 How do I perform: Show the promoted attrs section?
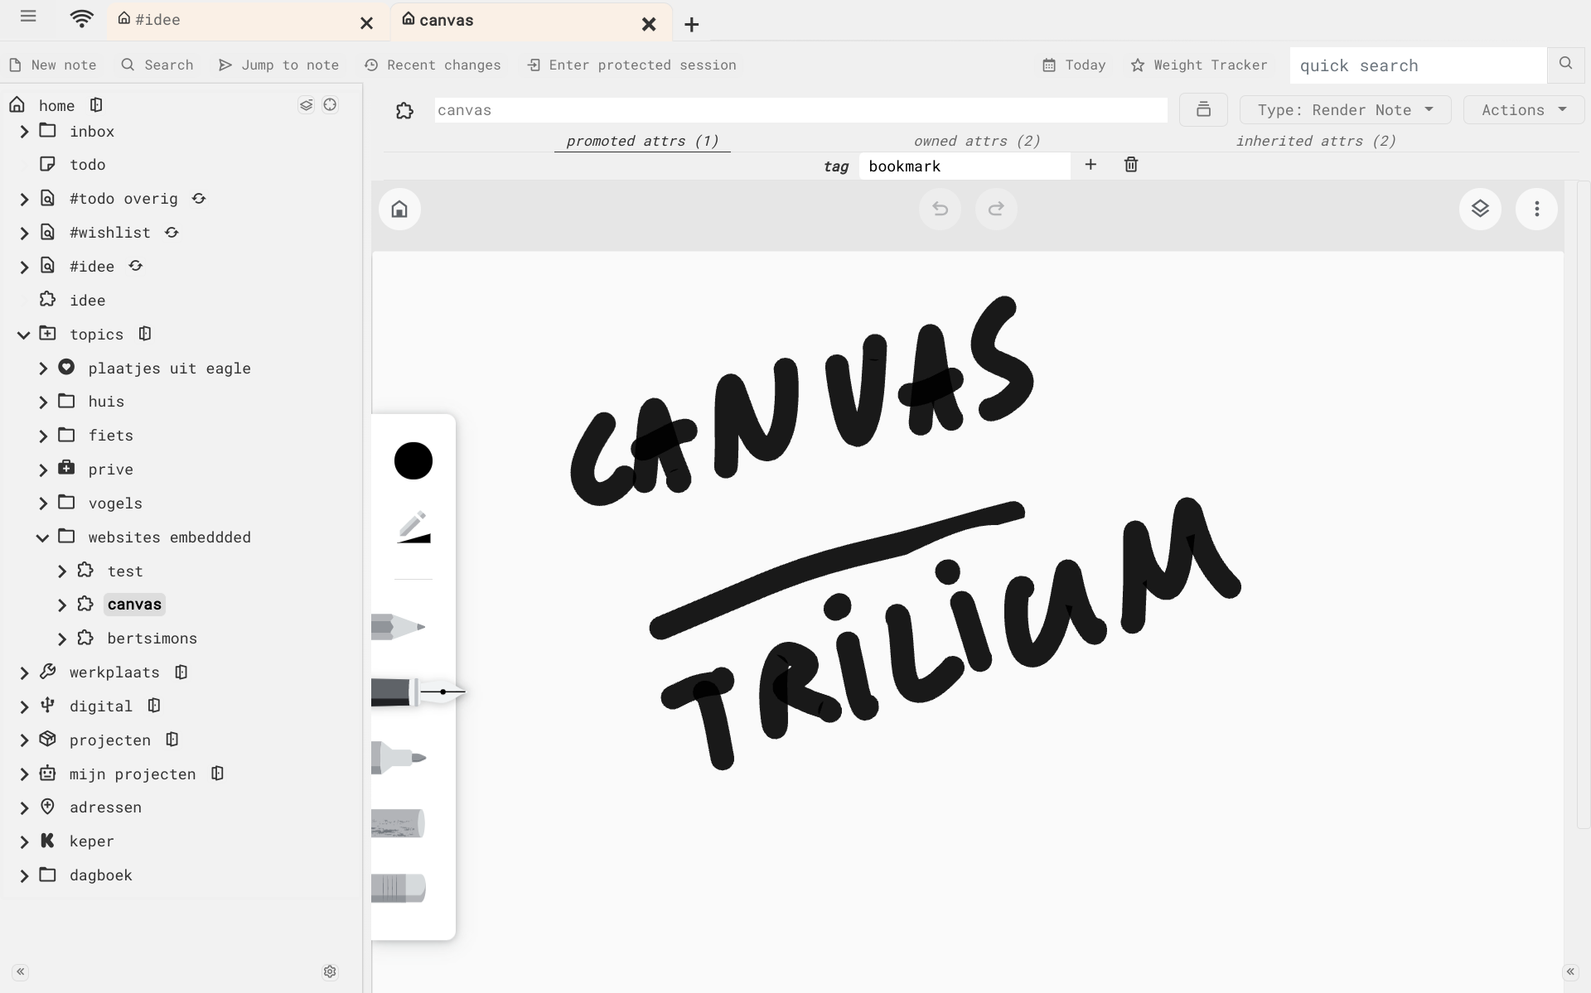pyautogui.click(x=642, y=141)
